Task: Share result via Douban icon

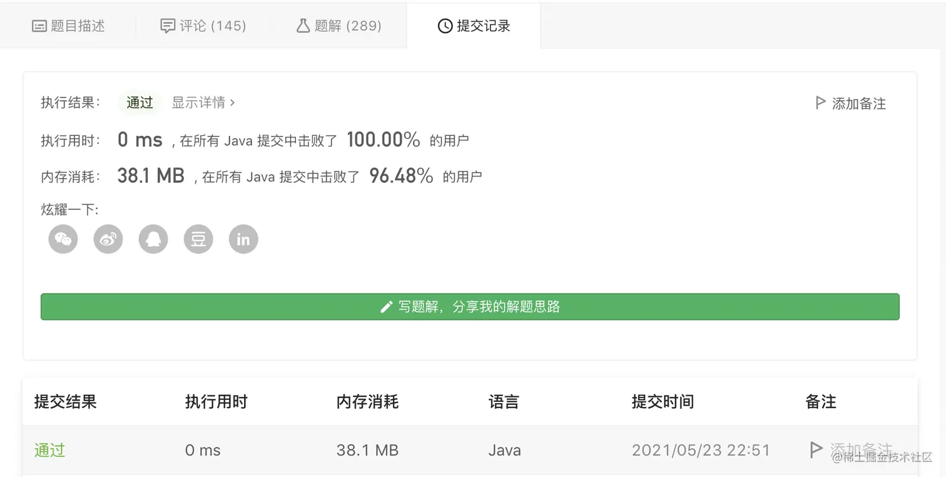Action: click(198, 239)
